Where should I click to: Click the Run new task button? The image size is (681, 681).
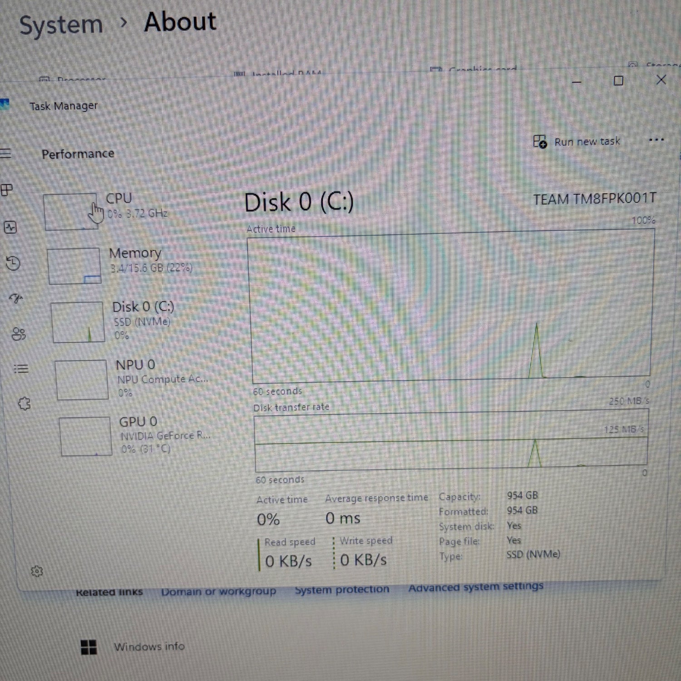point(577,142)
